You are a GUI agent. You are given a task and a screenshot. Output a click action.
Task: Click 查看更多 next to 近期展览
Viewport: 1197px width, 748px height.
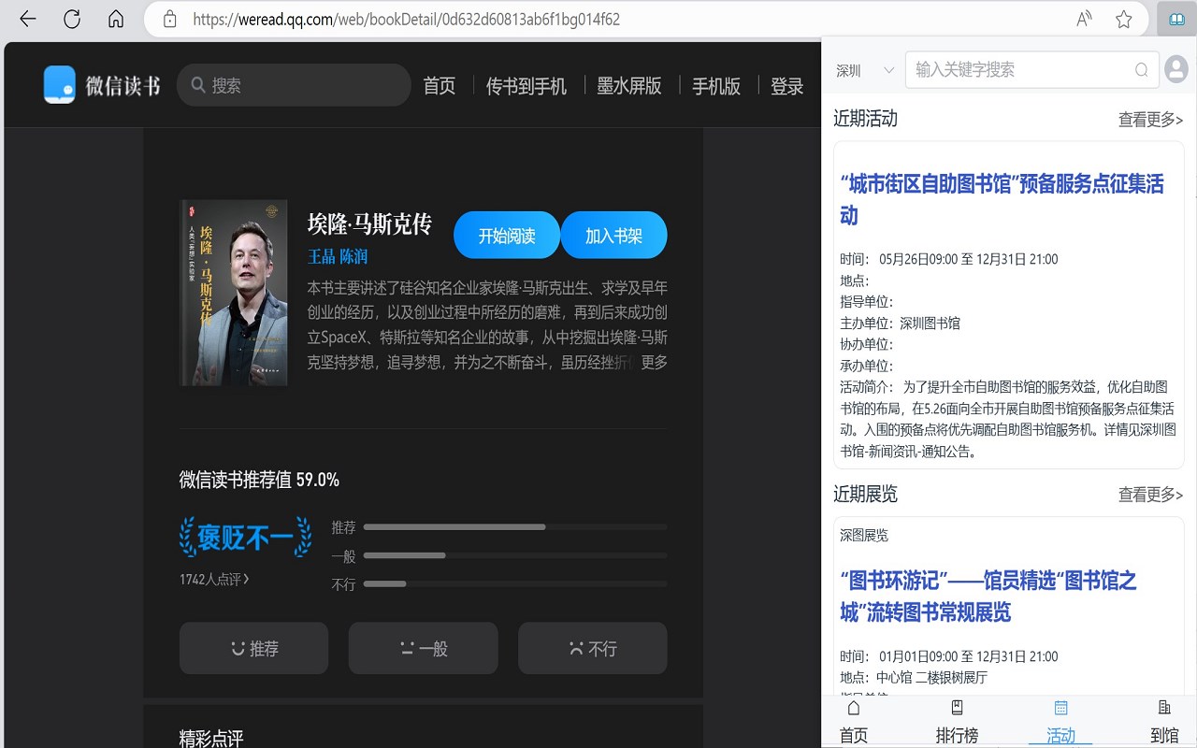tap(1150, 495)
